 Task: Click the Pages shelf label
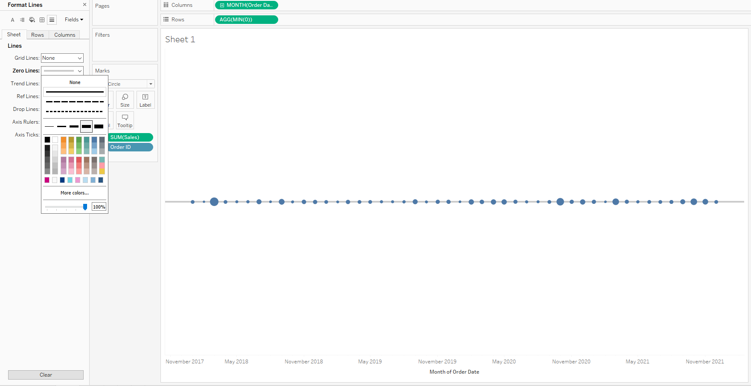pos(102,6)
